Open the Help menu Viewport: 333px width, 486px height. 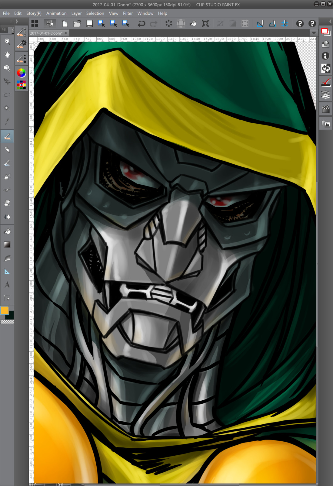163,13
